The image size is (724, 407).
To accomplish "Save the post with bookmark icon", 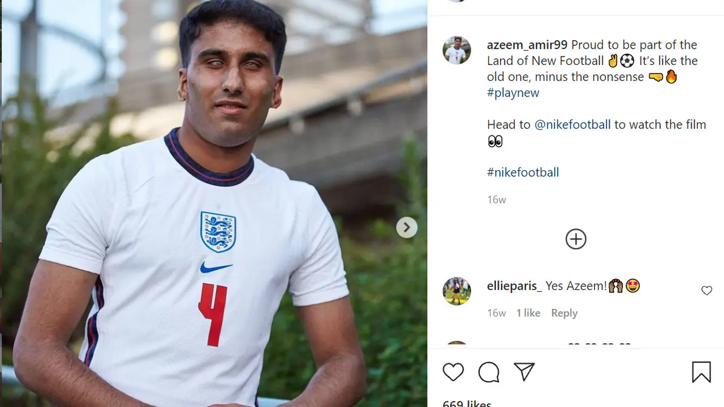I will point(701,372).
